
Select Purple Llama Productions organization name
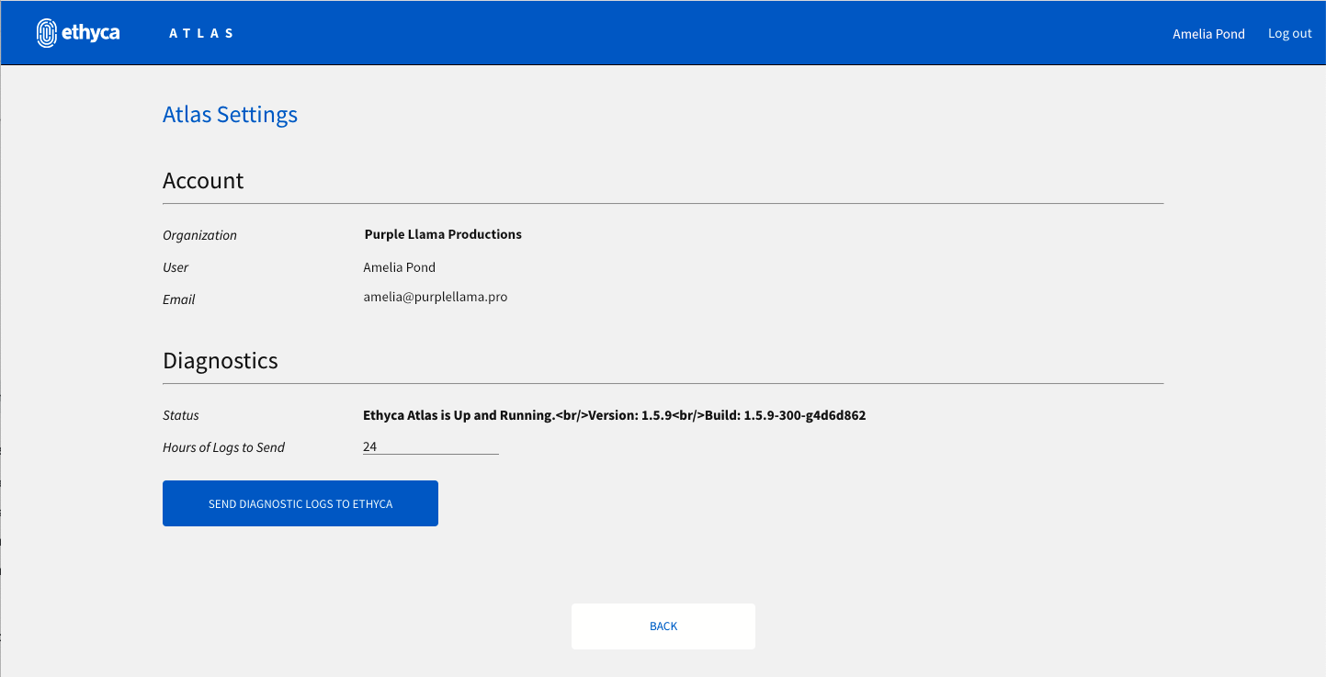tap(443, 234)
